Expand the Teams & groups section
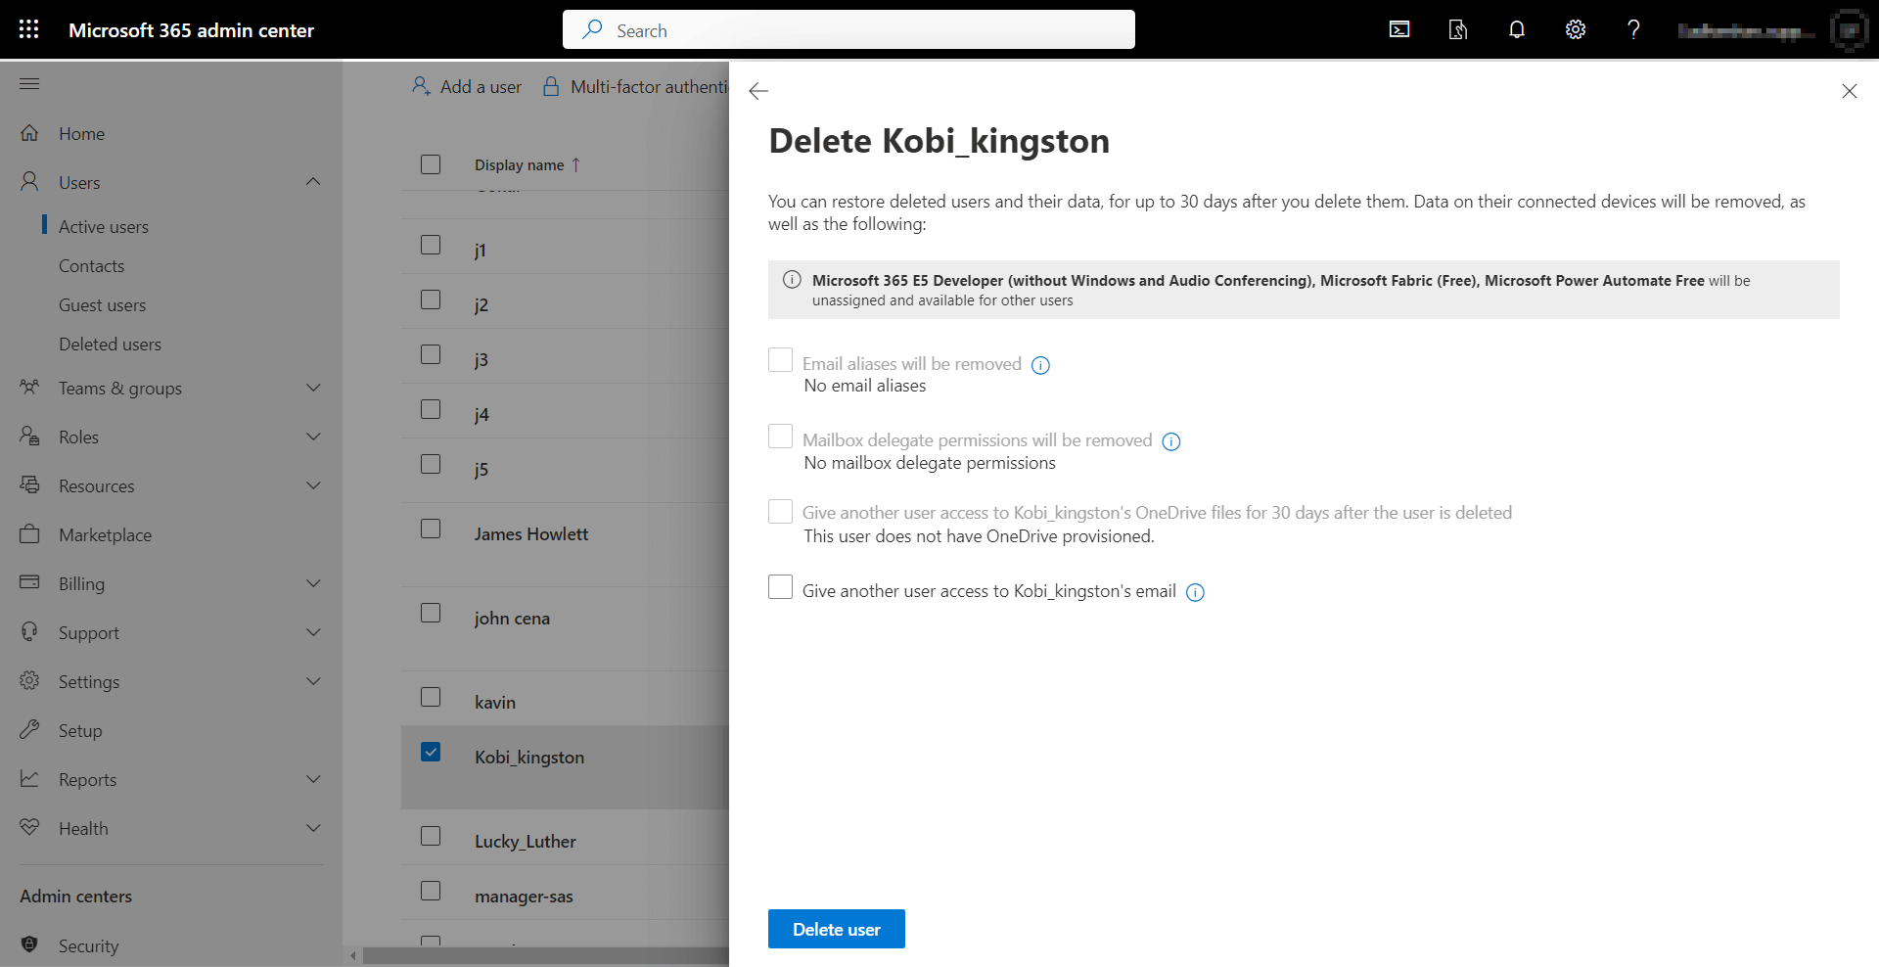1879x967 pixels. (x=312, y=388)
